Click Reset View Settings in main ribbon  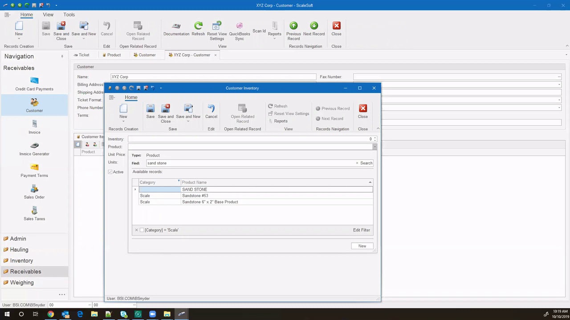click(x=217, y=31)
